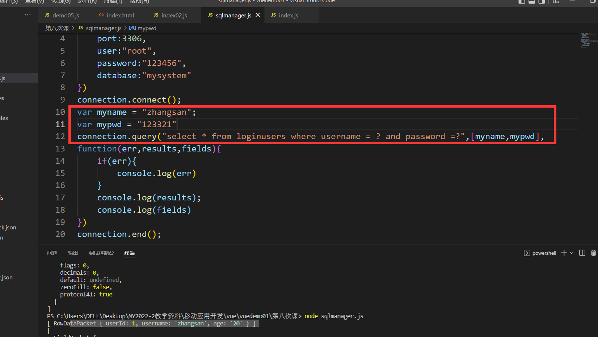Click the connection.end(); line
This screenshot has height=337, width=598.
point(119,234)
